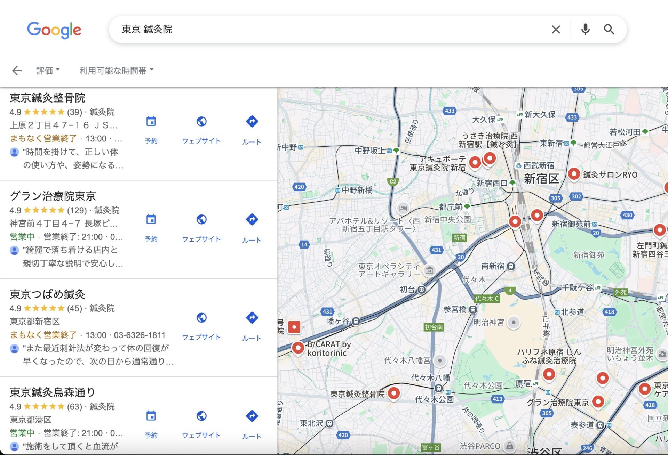Click the 新宿御苑 park label on map
Screen dimensions: 668x455
pos(589,255)
